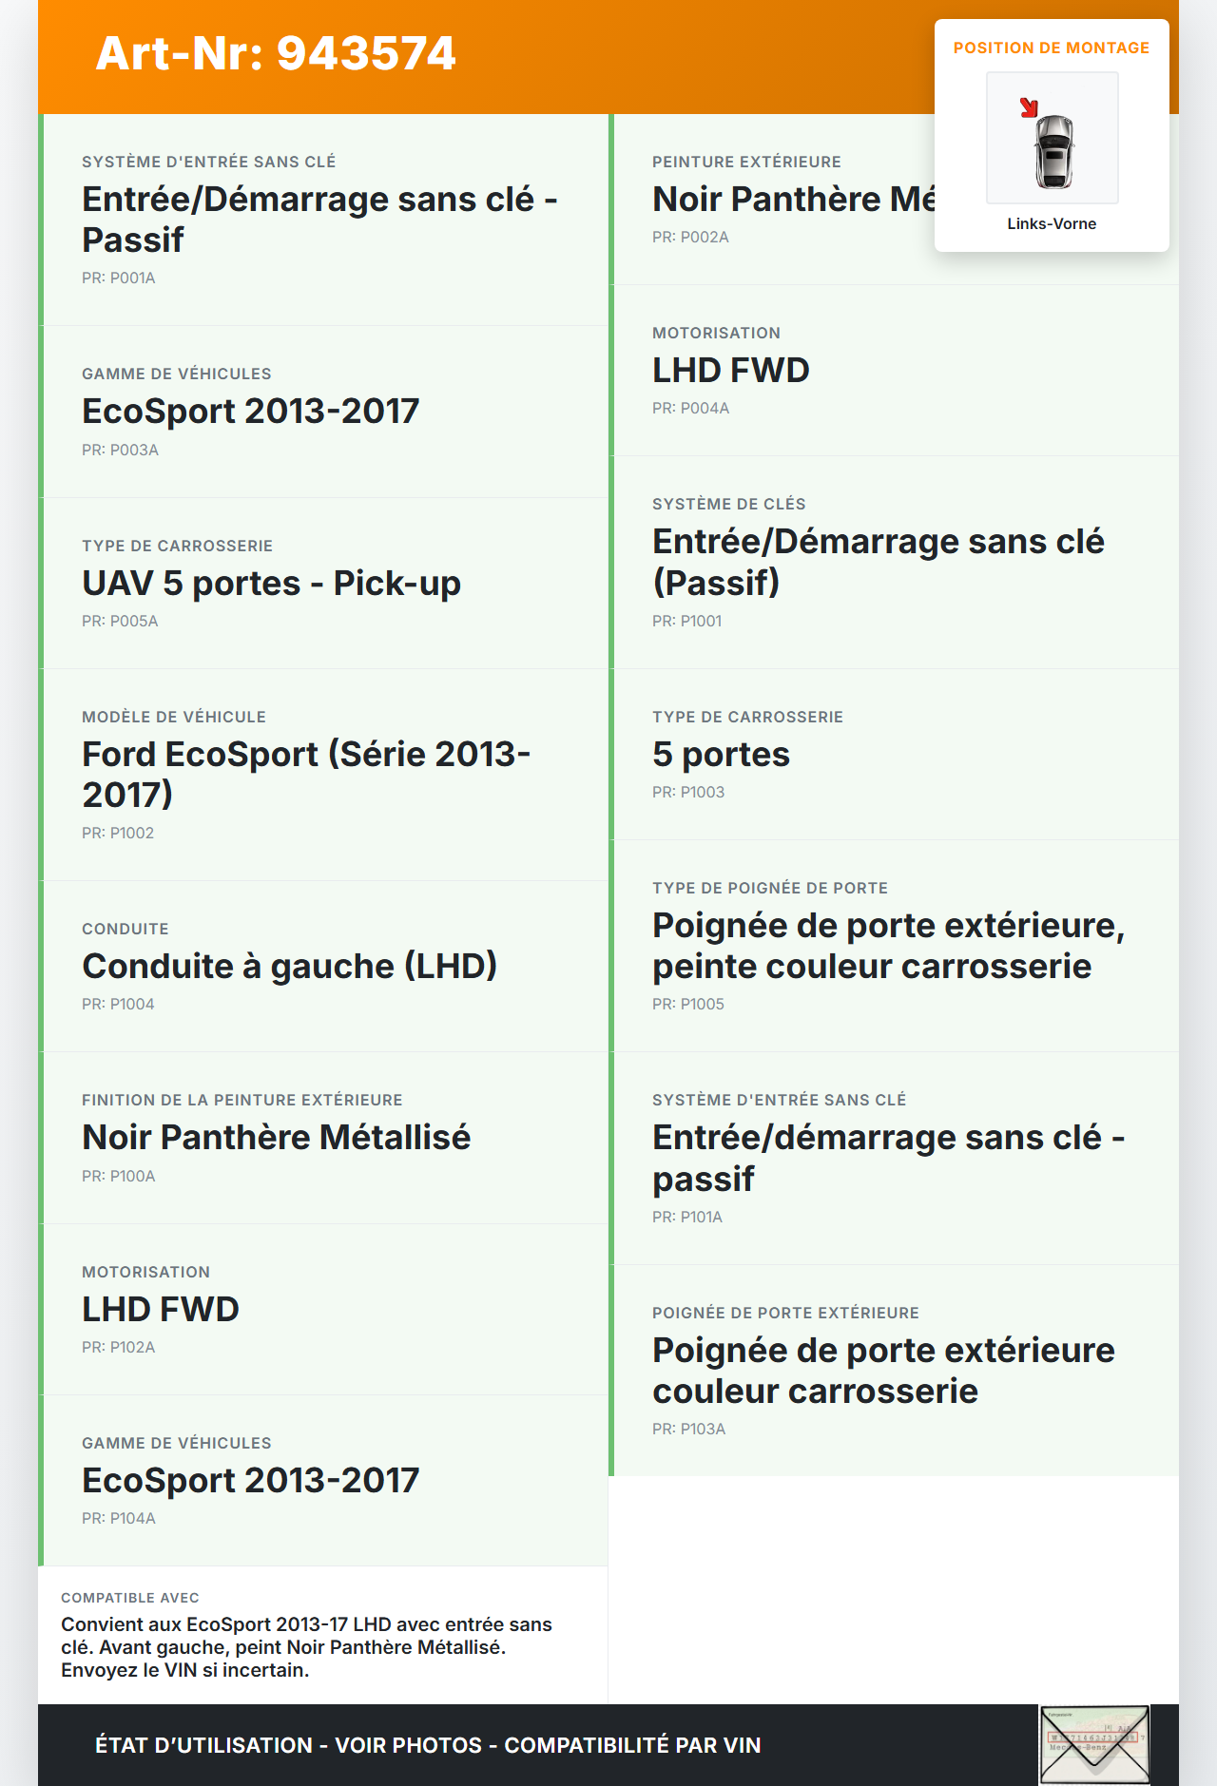Click the top-view car position image

tap(1052, 138)
